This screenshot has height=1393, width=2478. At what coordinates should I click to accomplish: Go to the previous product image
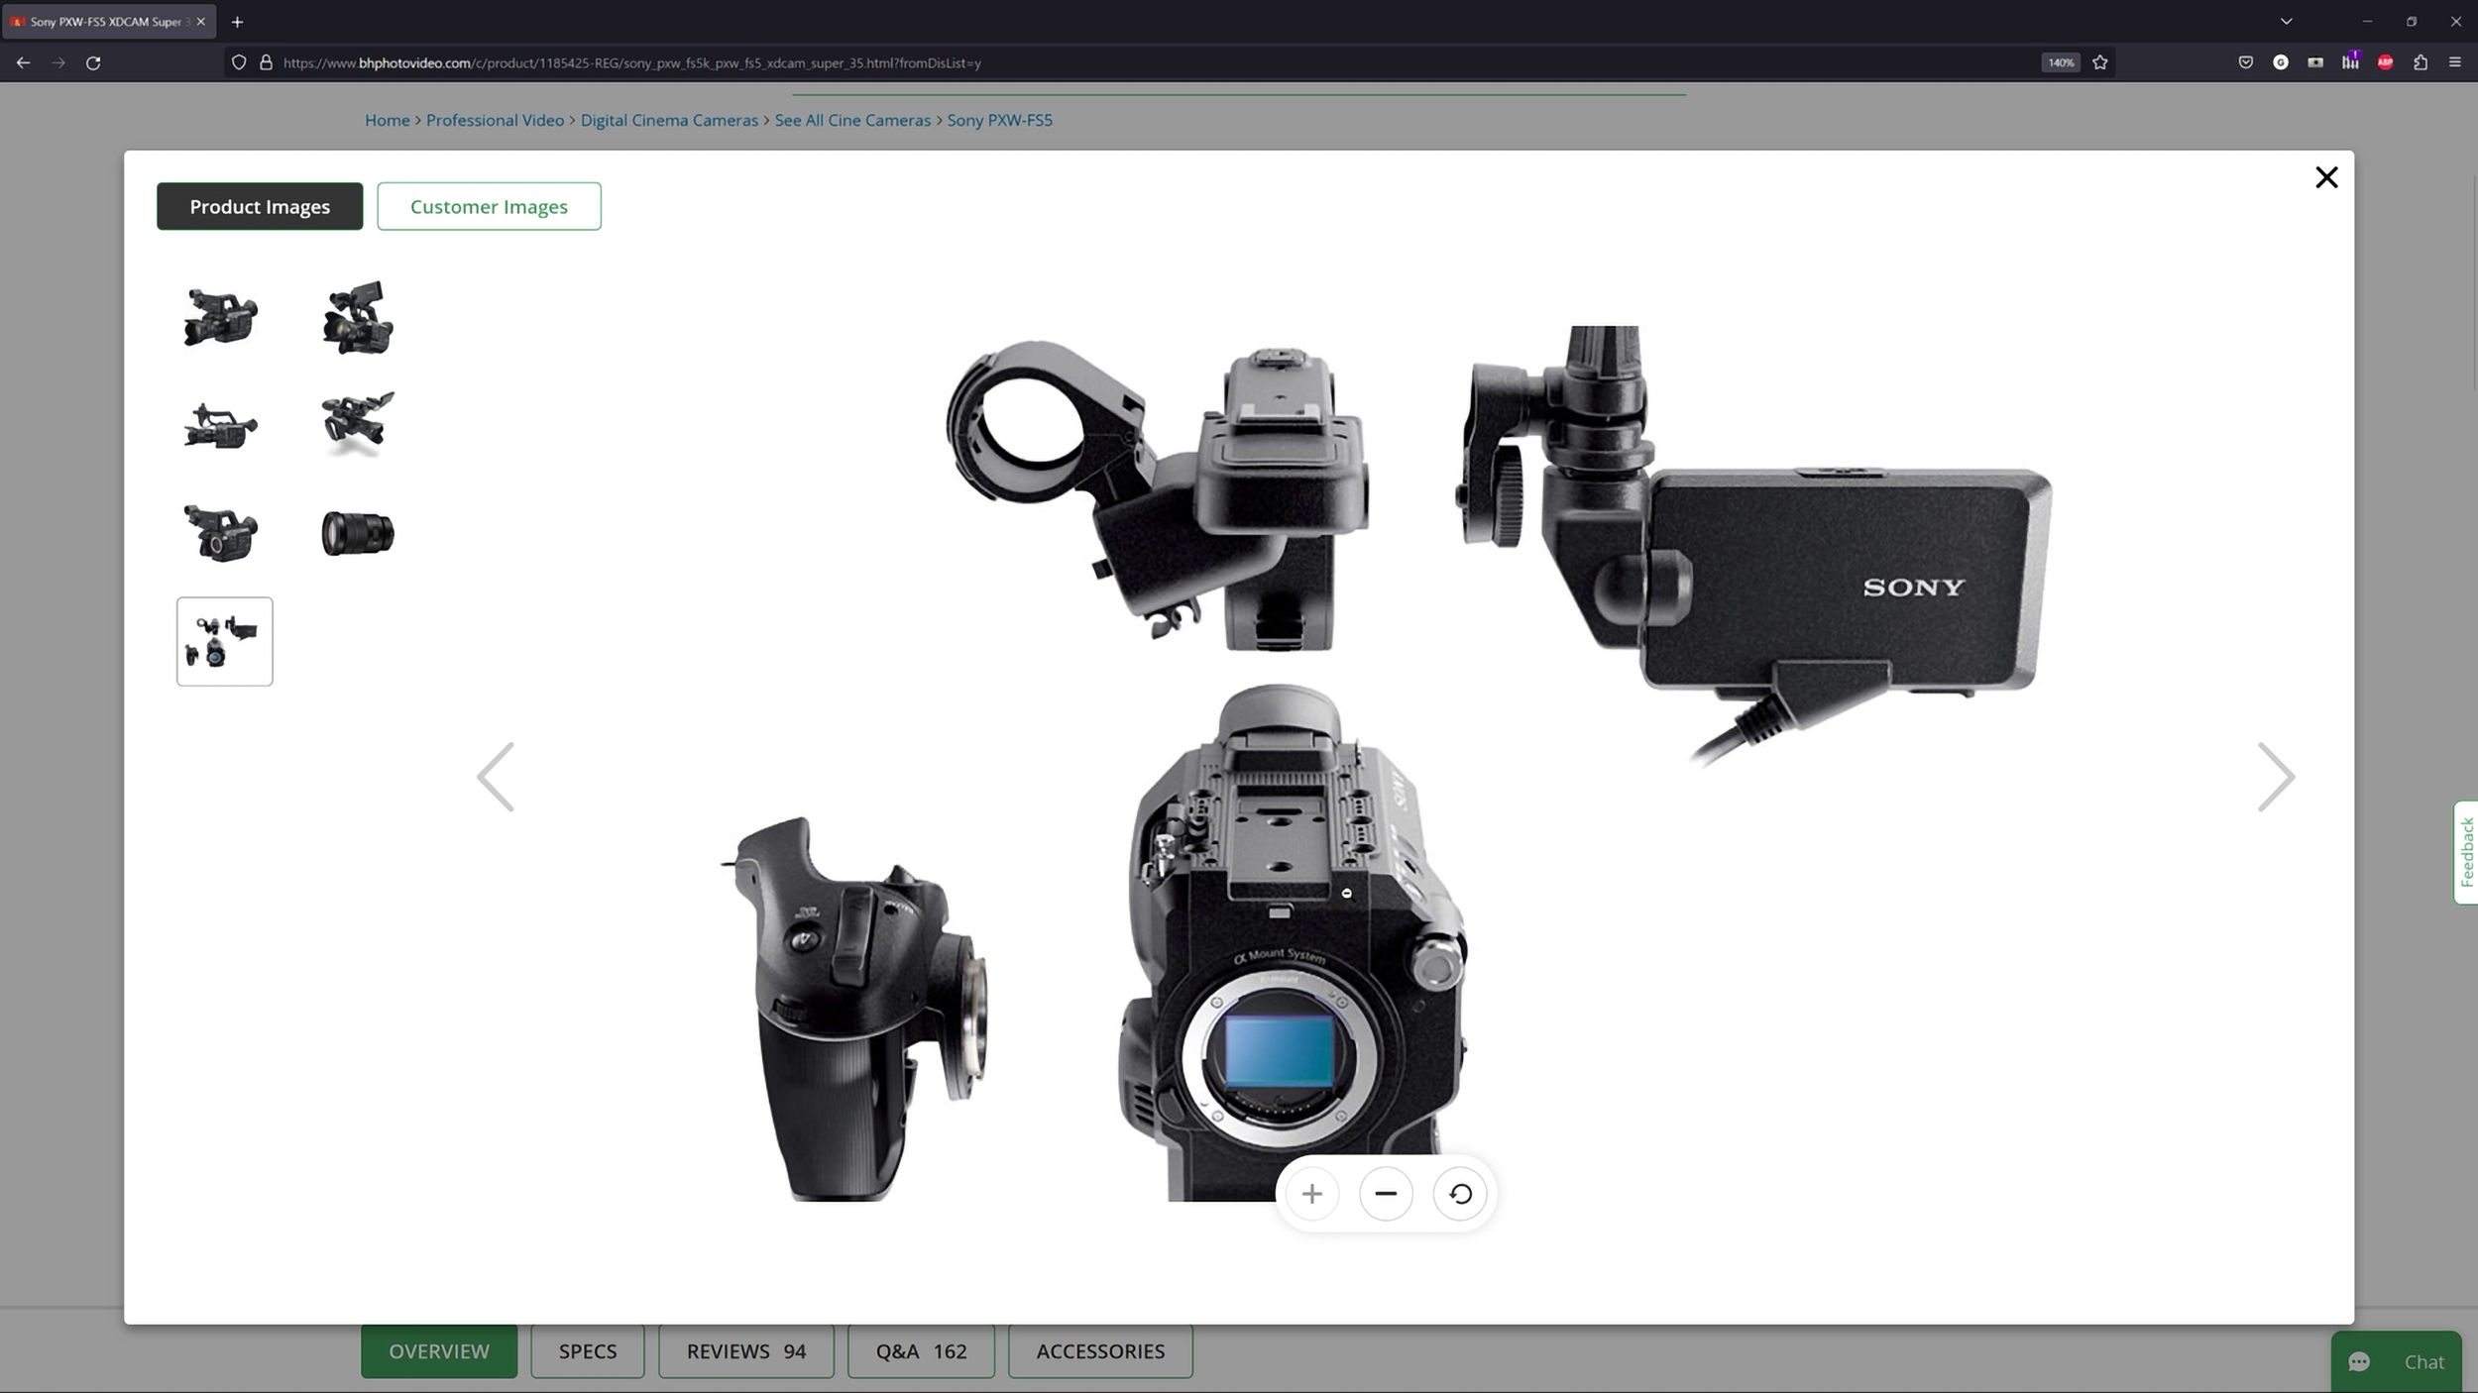(x=496, y=777)
